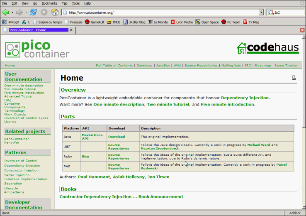This screenshot has width=306, height=216.
Task: Open the Open Space bookmark
Action: click(x=207, y=22)
